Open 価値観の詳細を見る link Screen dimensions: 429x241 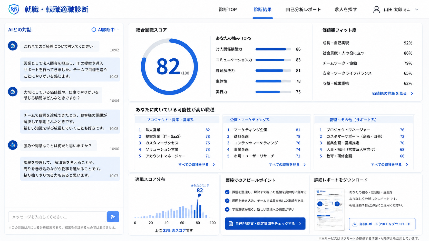[x=389, y=93]
